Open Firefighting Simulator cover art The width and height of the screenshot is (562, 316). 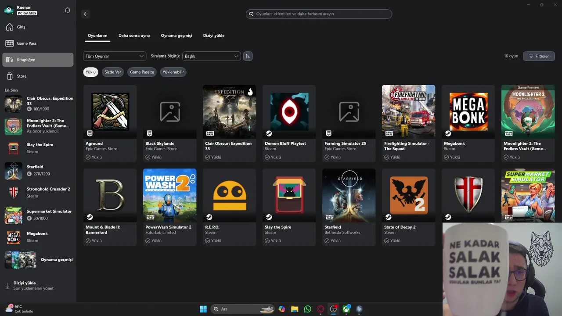point(408,111)
